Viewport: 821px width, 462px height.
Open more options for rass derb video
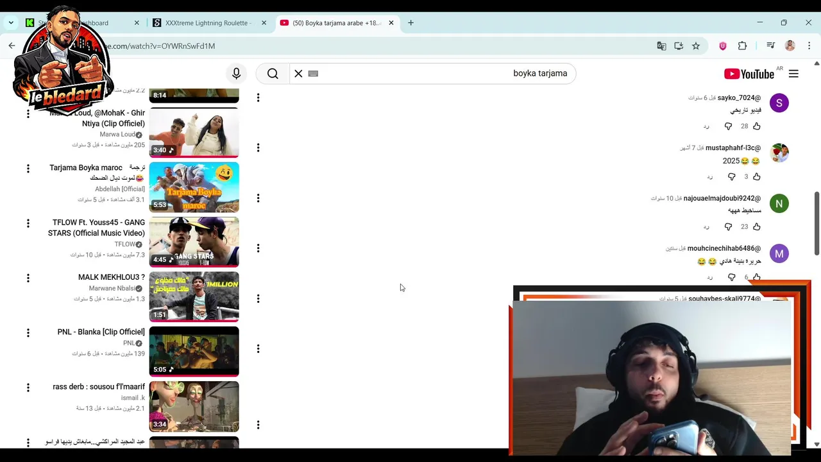pos(28,388)
